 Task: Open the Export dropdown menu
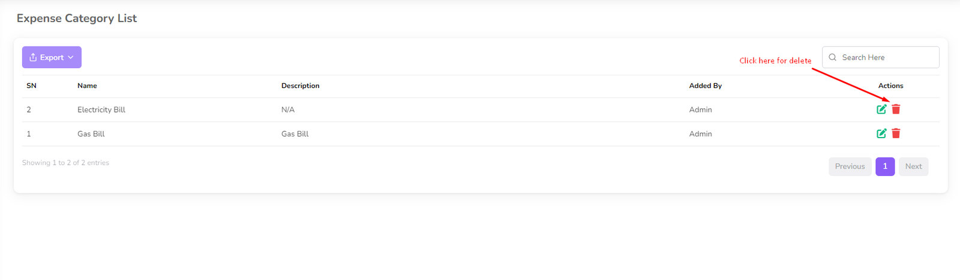click(x=52, y=57)
